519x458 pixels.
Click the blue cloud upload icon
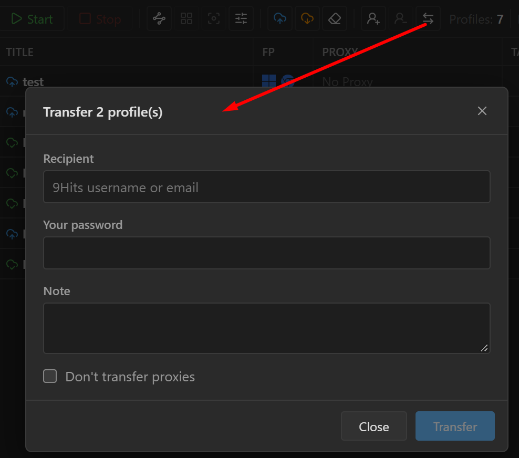tap(280, 18)
